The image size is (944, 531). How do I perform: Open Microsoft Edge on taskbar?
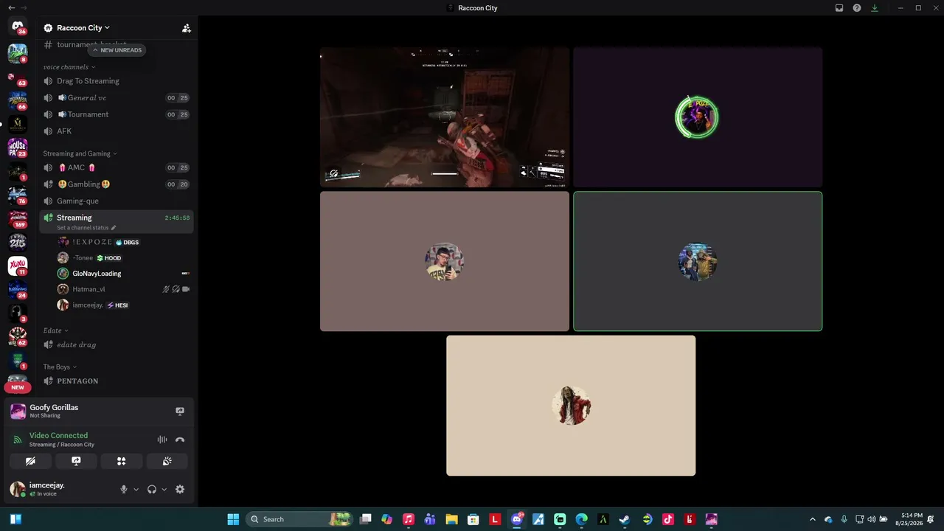click(x=581, y=519)
